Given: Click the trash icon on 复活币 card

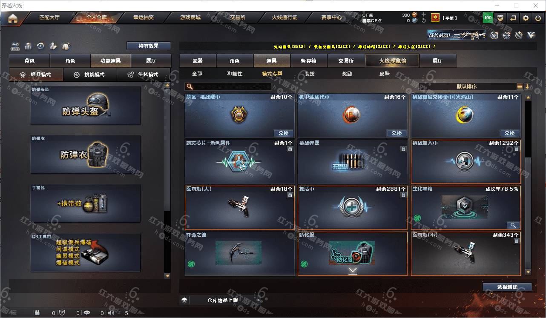Looking at the screenshot, I should point(403,195).
